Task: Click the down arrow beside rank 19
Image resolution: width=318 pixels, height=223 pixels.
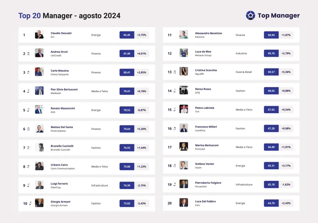Action: coord(174,185)
